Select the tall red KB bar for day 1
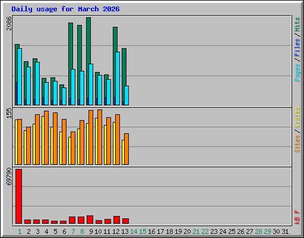The height and width of the screenshot is (238, 304). (x=19, y=196)
